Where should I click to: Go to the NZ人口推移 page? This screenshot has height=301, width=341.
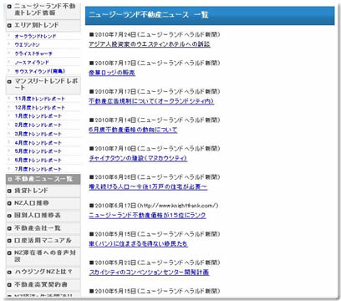43,203
